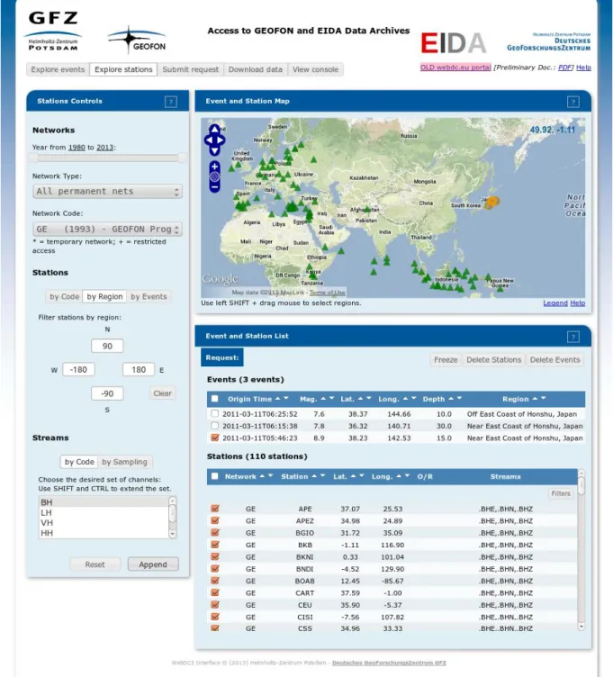The height and width of the screenshot is (677, 613).
Task: Uncheck station APE checkbox
Action: [214, 509]
